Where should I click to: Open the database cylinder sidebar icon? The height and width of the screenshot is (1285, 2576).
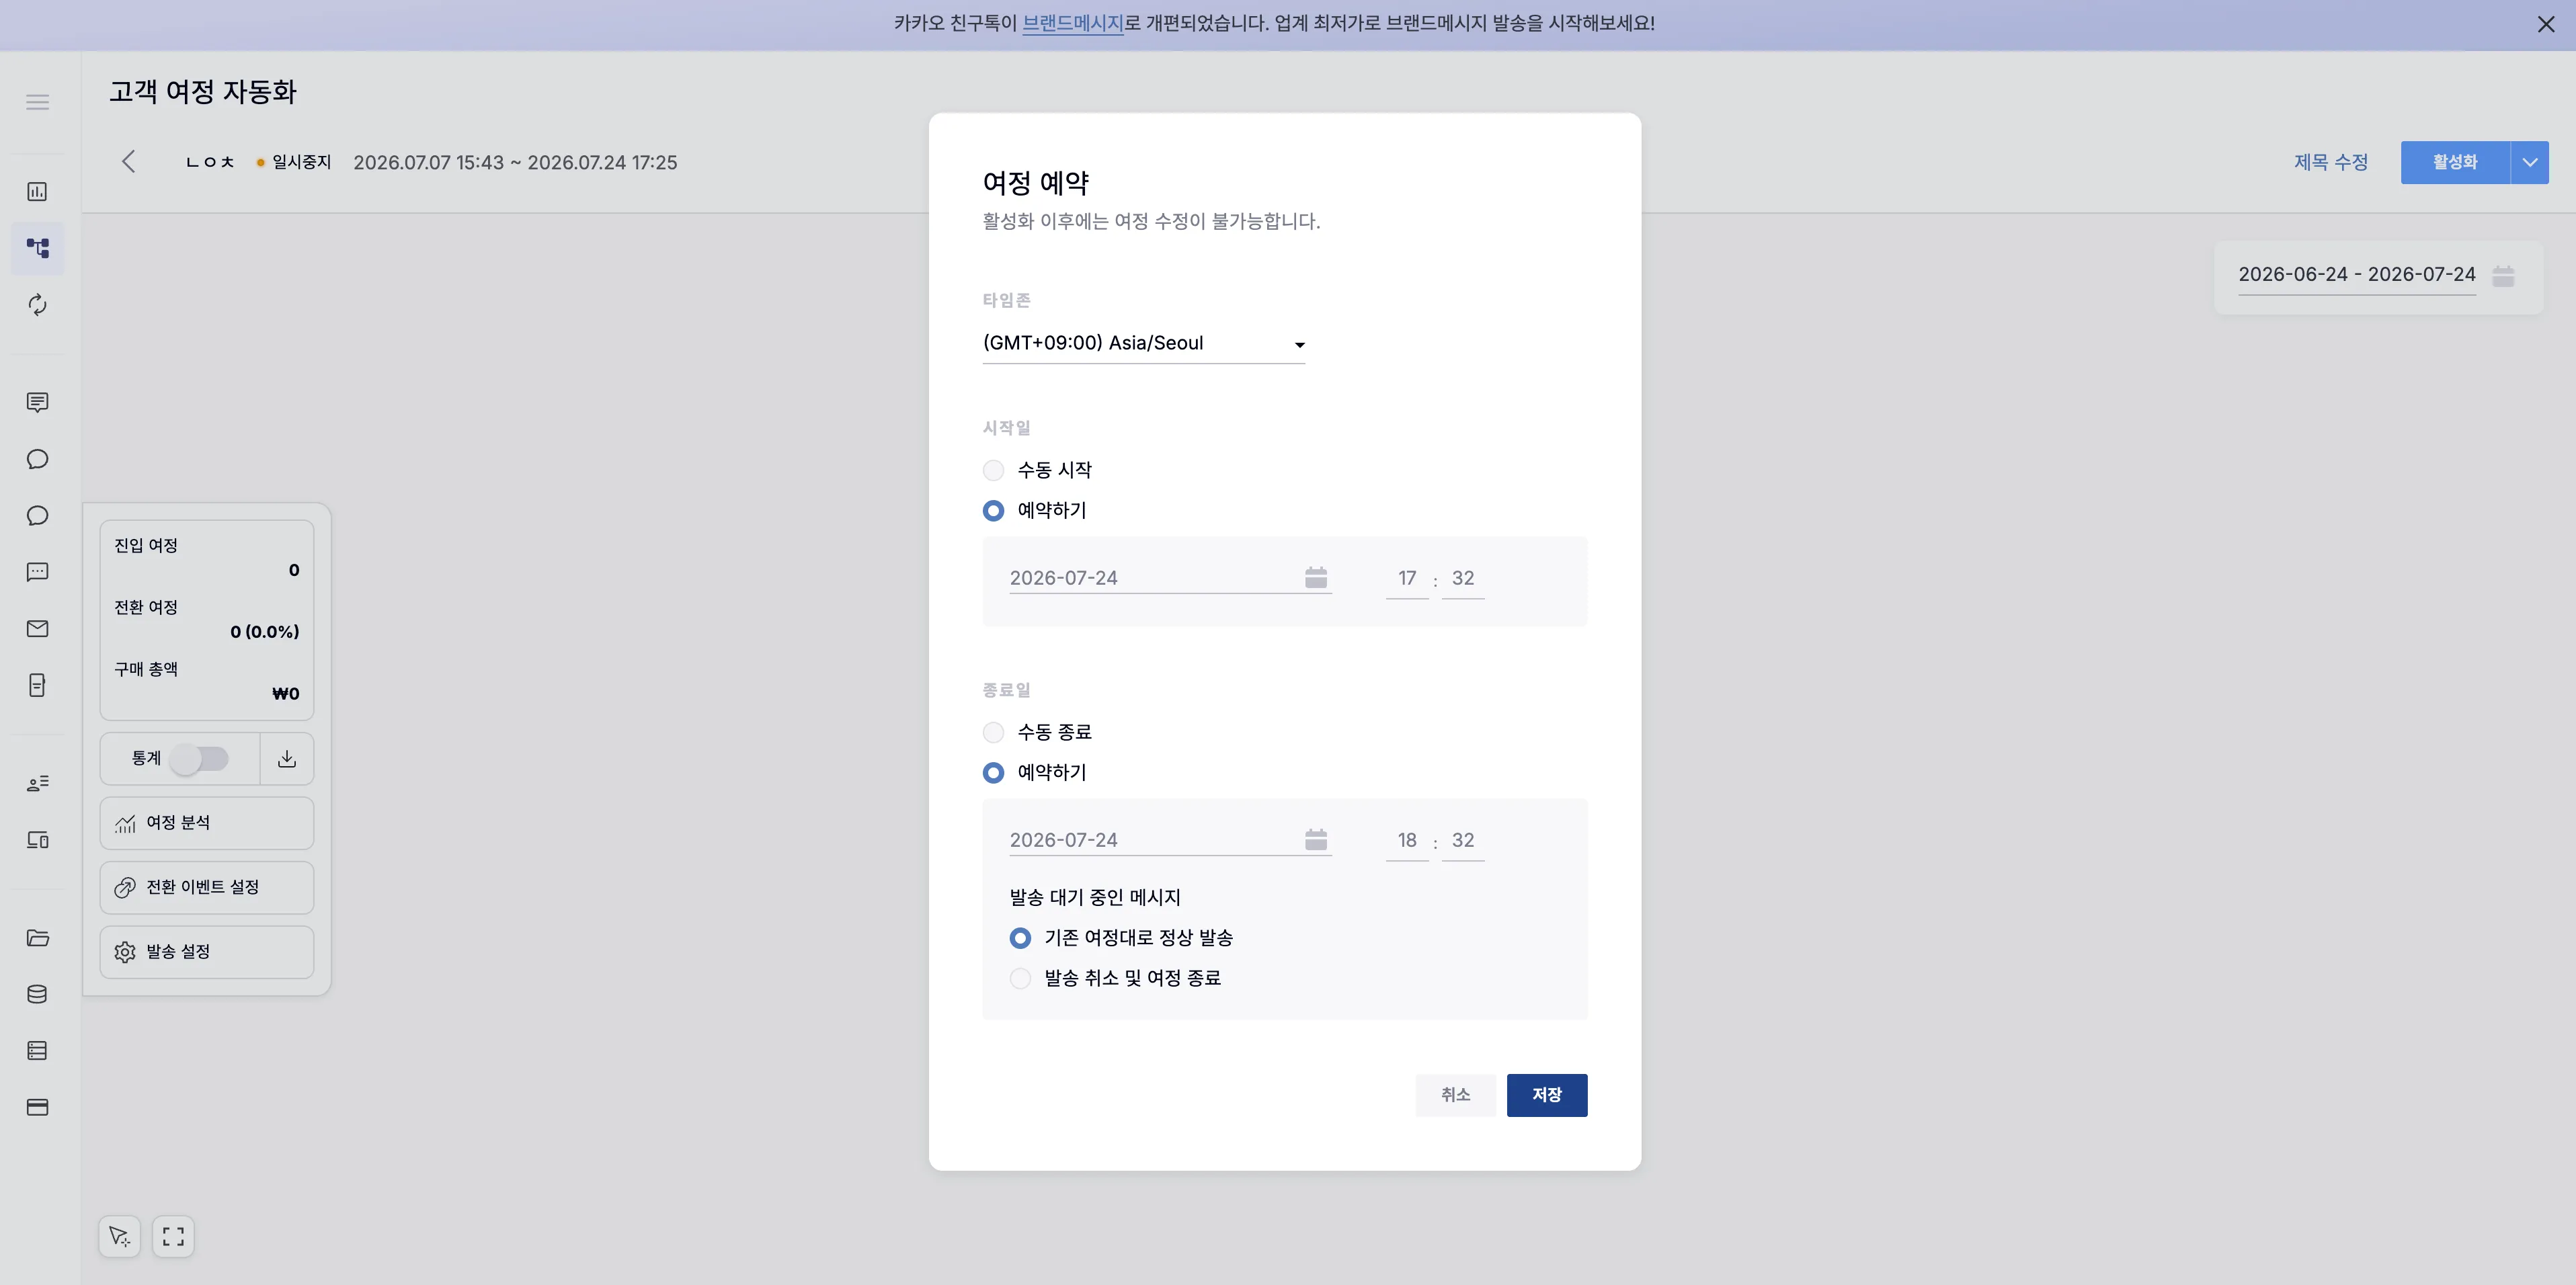tap(37, 994)
